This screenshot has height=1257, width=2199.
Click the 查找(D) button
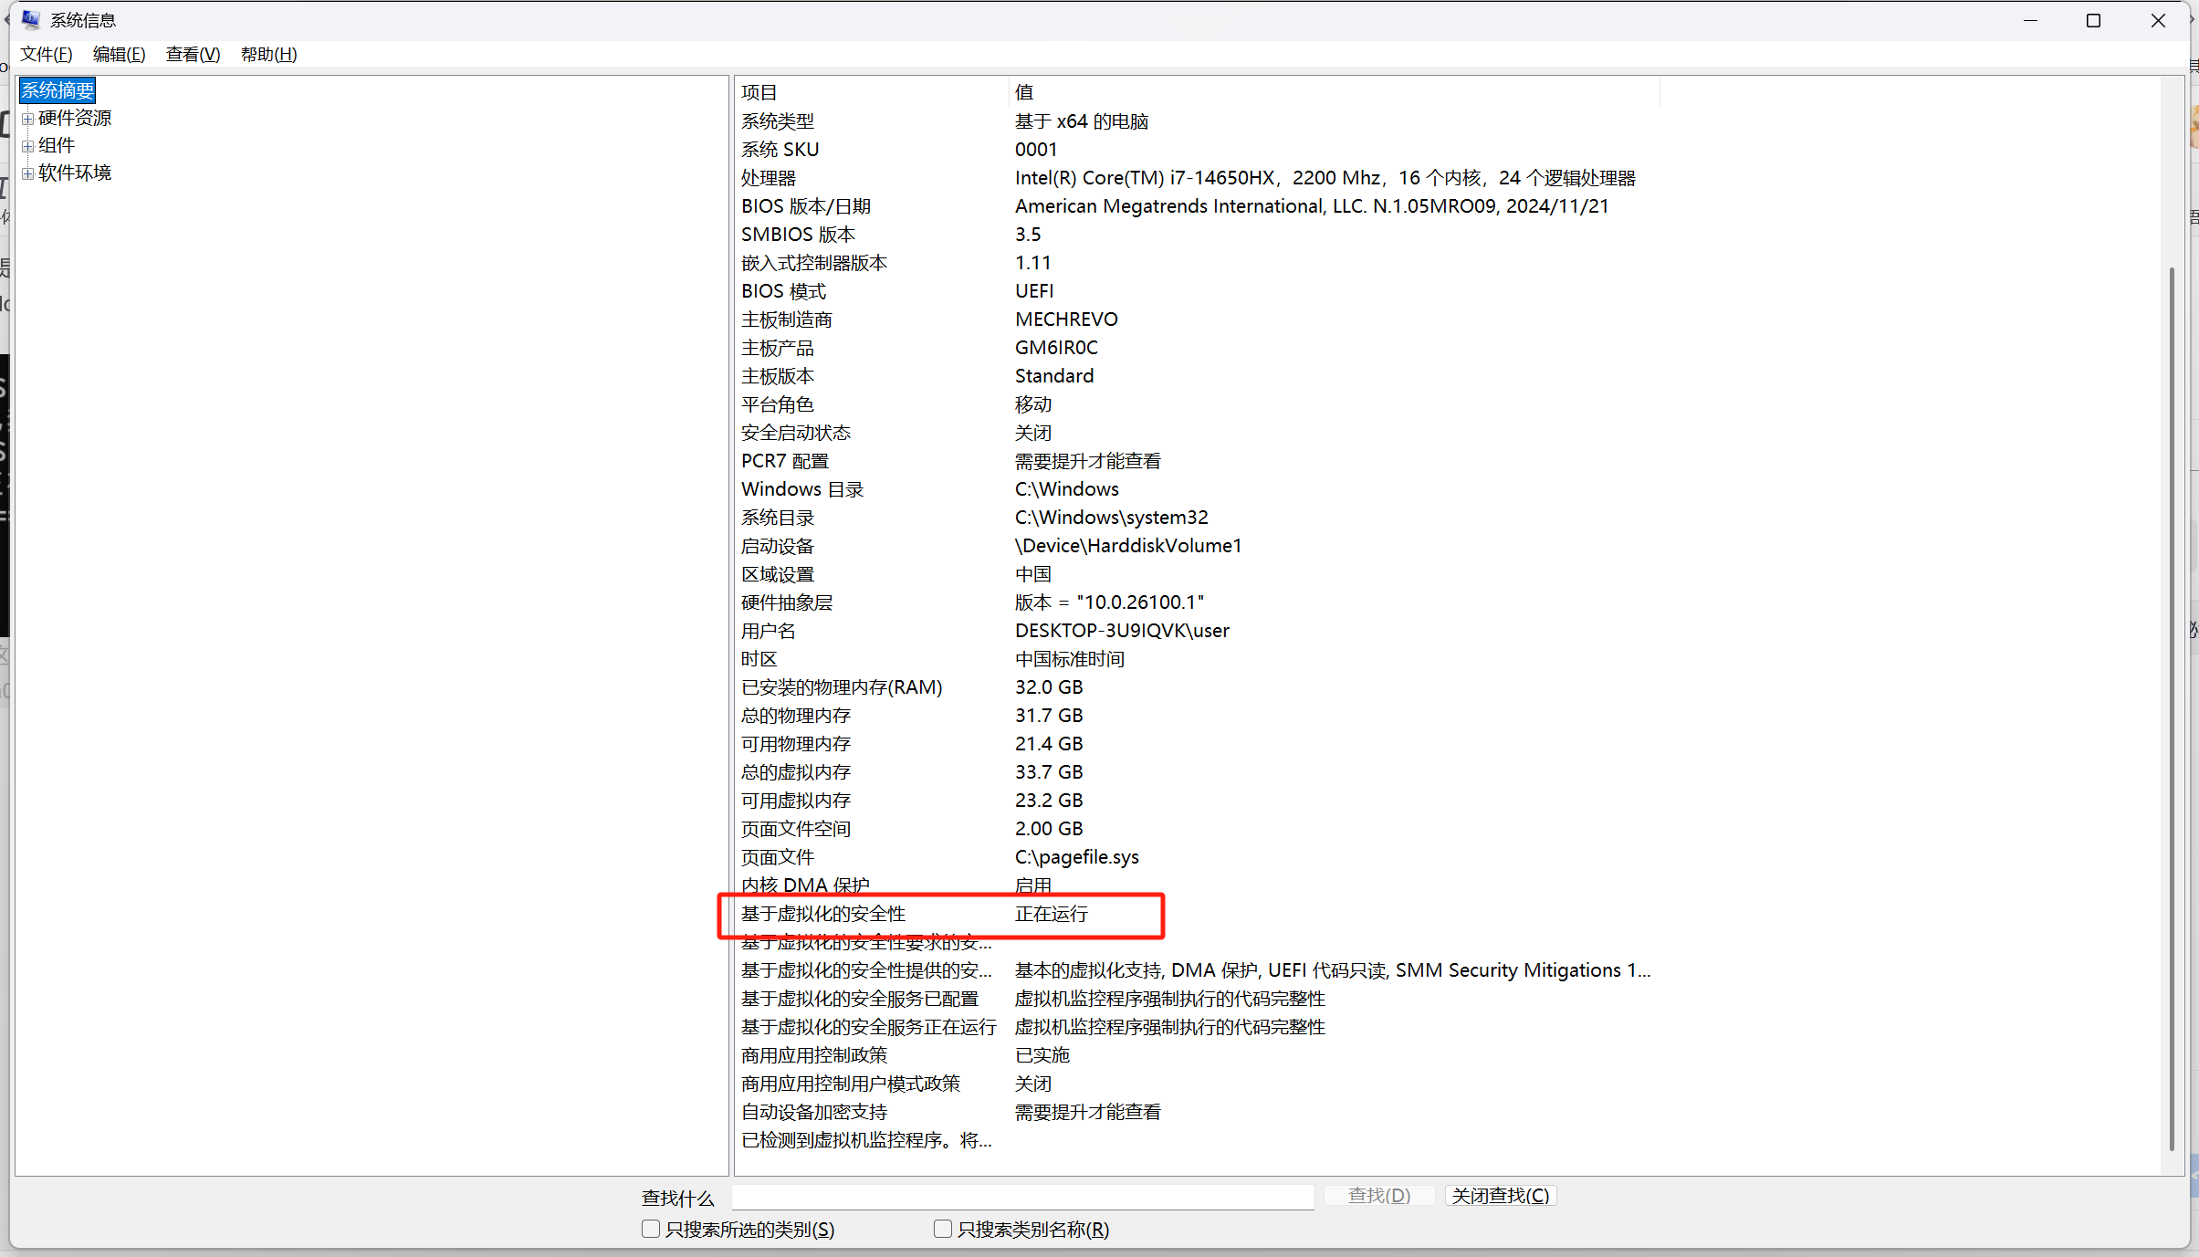click(x=1378, y=1196)
